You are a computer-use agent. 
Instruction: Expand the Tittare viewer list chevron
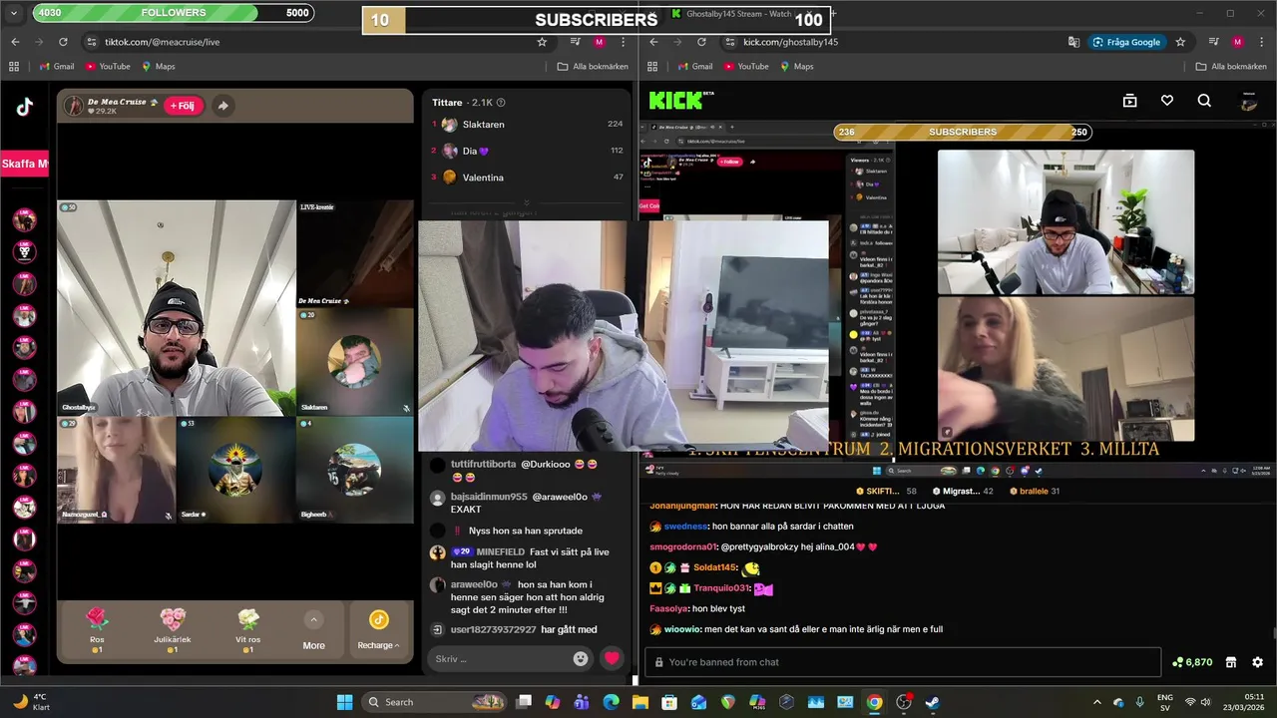point(527,202)
